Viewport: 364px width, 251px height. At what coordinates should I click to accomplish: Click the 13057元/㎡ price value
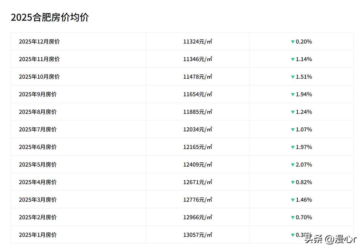pos(198,235)
